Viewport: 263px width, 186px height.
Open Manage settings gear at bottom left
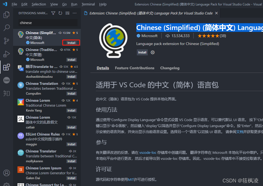tap(6, 184)
